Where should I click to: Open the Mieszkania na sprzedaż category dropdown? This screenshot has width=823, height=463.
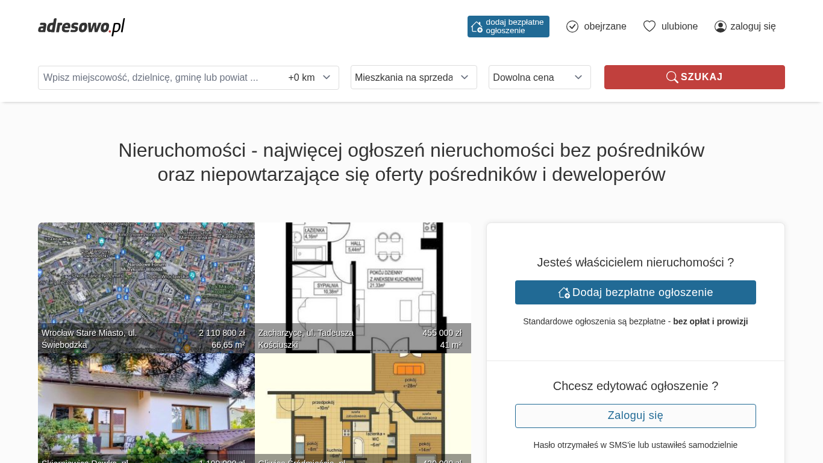coord(413,77)
